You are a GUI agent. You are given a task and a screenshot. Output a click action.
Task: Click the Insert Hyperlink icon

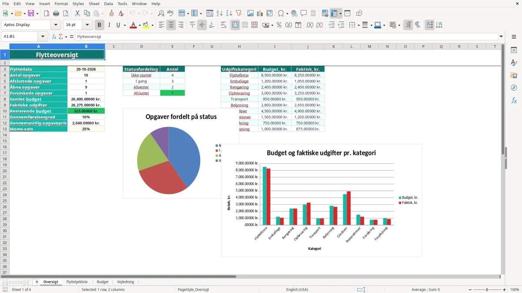[294, 13]
